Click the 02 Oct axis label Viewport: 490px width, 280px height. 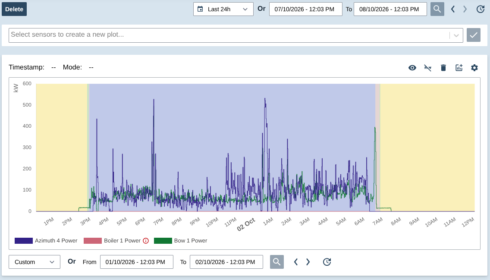pyautogui.click(x=246, y=224)
